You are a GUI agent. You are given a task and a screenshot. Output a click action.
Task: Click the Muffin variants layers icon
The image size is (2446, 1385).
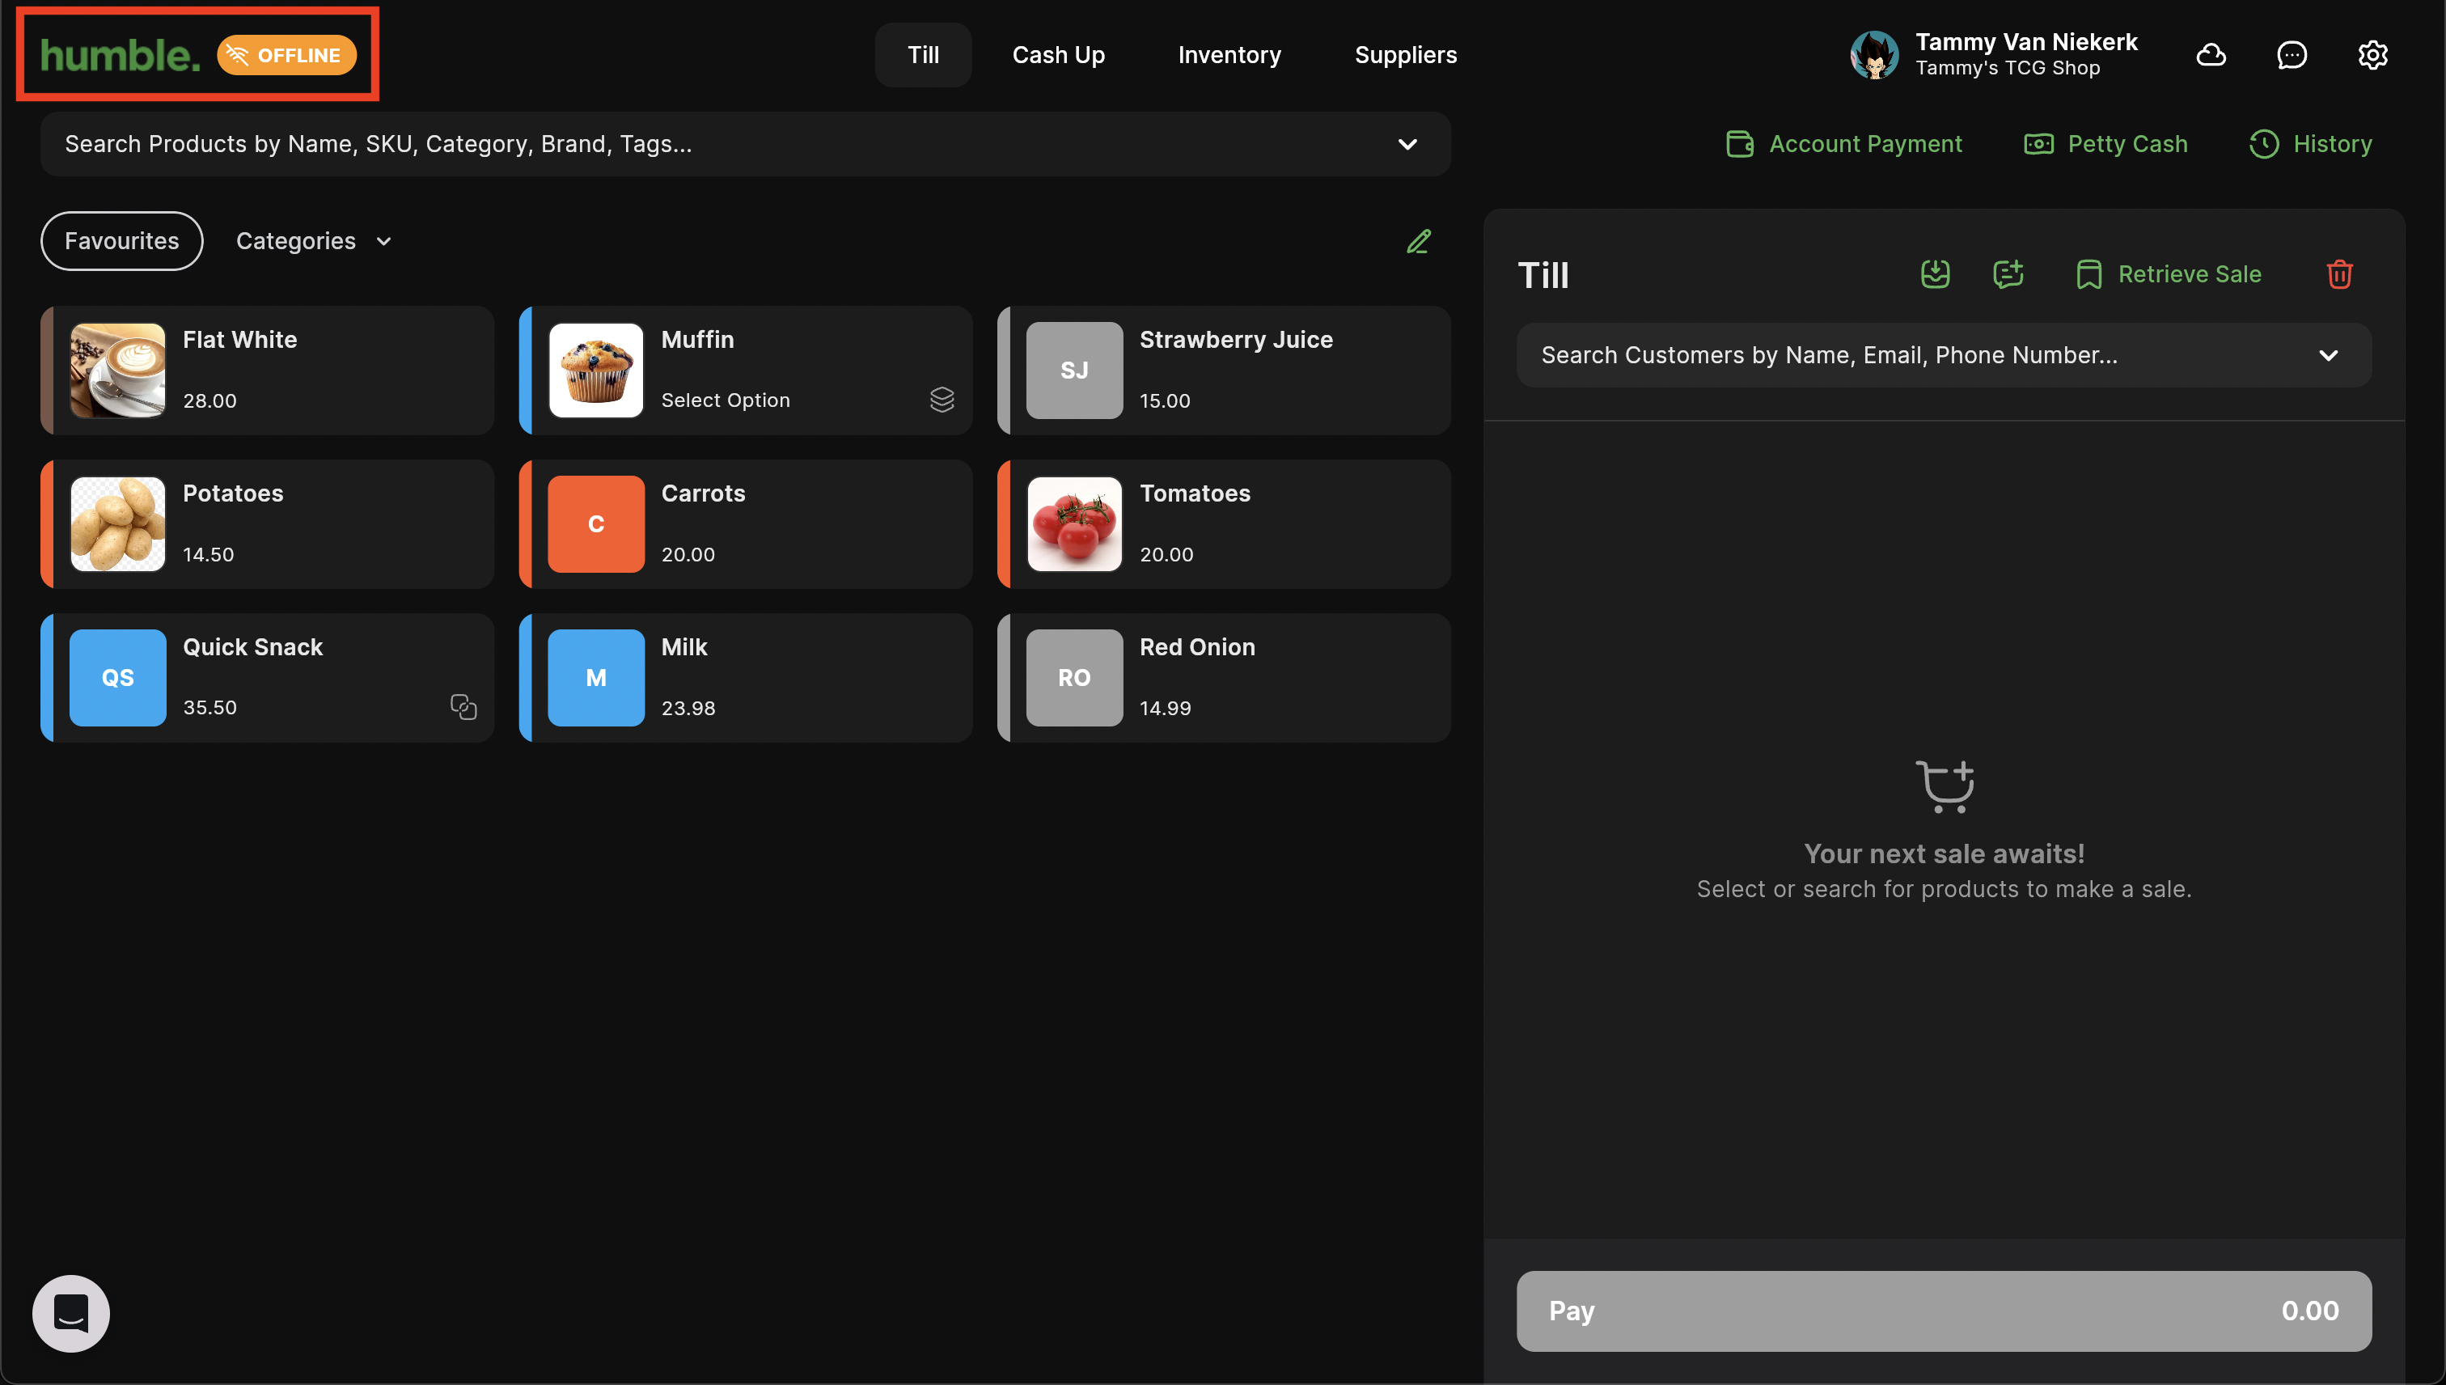[942, 400]
